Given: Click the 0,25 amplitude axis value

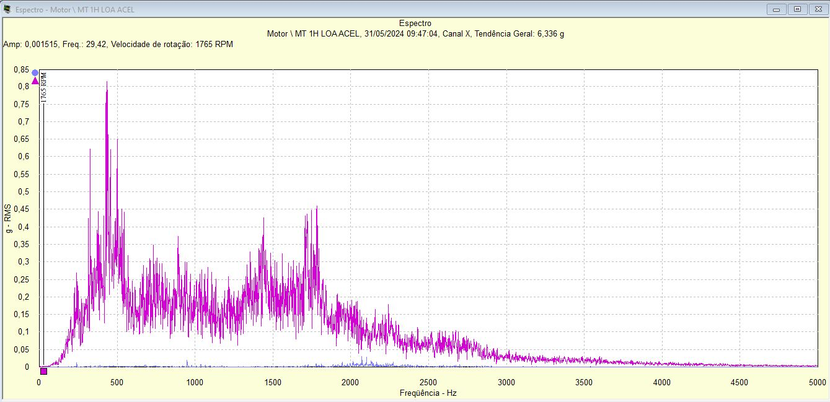Looking at the screenshot, I should 21,279.
